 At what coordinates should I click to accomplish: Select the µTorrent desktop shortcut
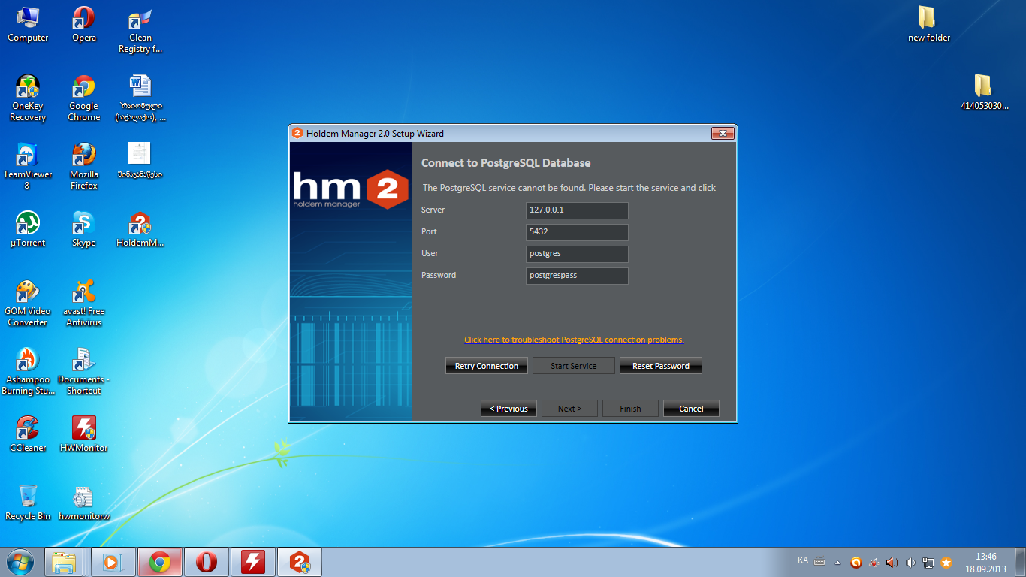pyautogui.click(x=28, y=224)
